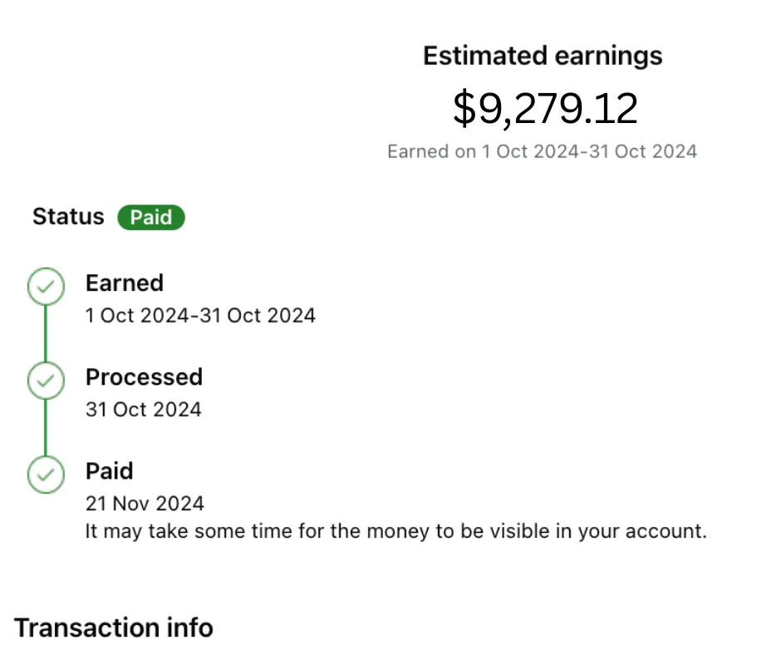Select the $9,279.12 earnings amount

click(546, 109)
